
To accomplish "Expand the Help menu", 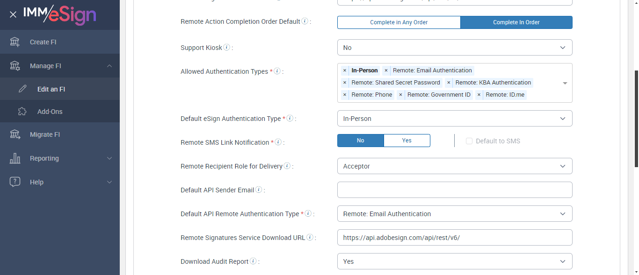I will click(109, 182).
